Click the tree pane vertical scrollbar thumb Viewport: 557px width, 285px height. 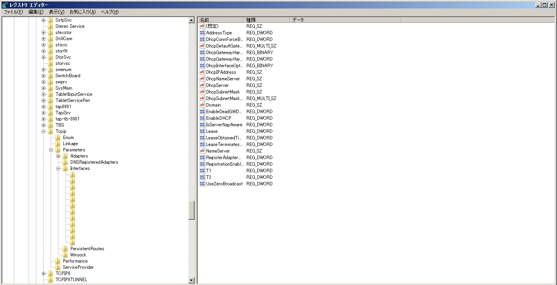pyautogui.click(x=191, y=210)
